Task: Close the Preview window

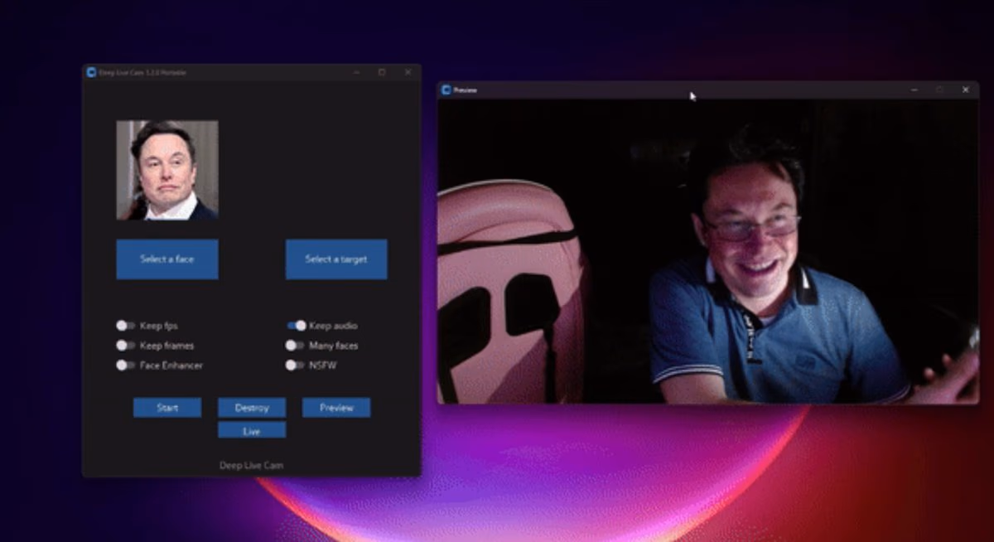Action: tap(965, 90)
